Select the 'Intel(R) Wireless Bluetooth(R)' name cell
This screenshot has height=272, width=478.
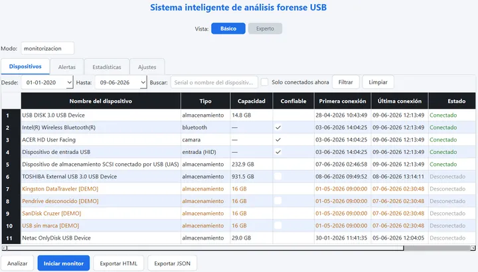pyautogui.click(x=101, y=127)
